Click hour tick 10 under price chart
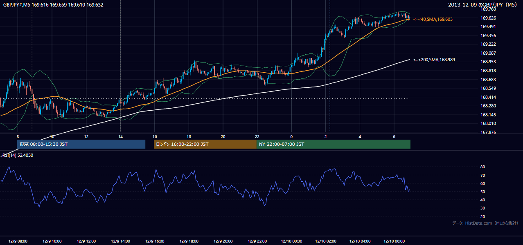The image size is (523, 245). (52, 136)
